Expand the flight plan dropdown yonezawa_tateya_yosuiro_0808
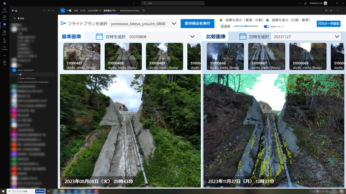 [x=174, y=24]
